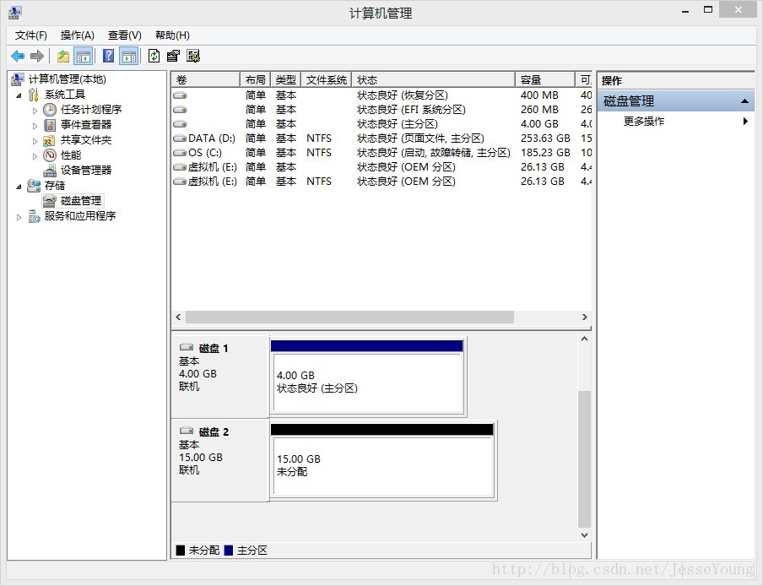Open the 文件(F) menu

click(x=30, y=35)
